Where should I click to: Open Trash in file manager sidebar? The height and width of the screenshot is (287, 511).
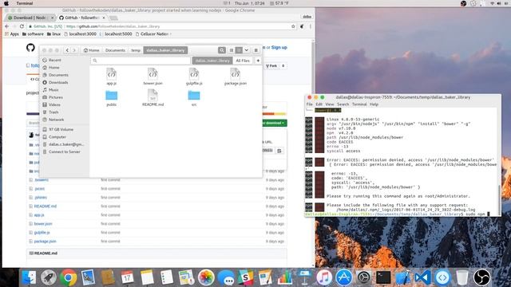(x=53, y=112)
